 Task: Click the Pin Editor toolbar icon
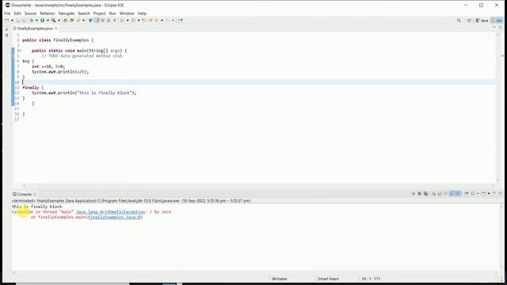tap(181, 21)
